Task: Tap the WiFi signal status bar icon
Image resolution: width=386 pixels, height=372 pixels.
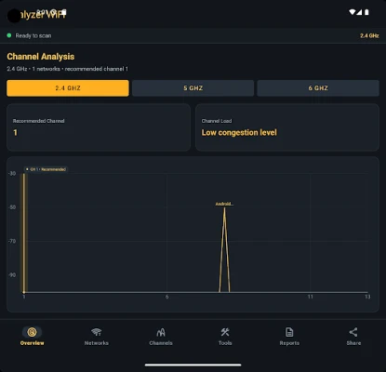Action: (353, 12)
